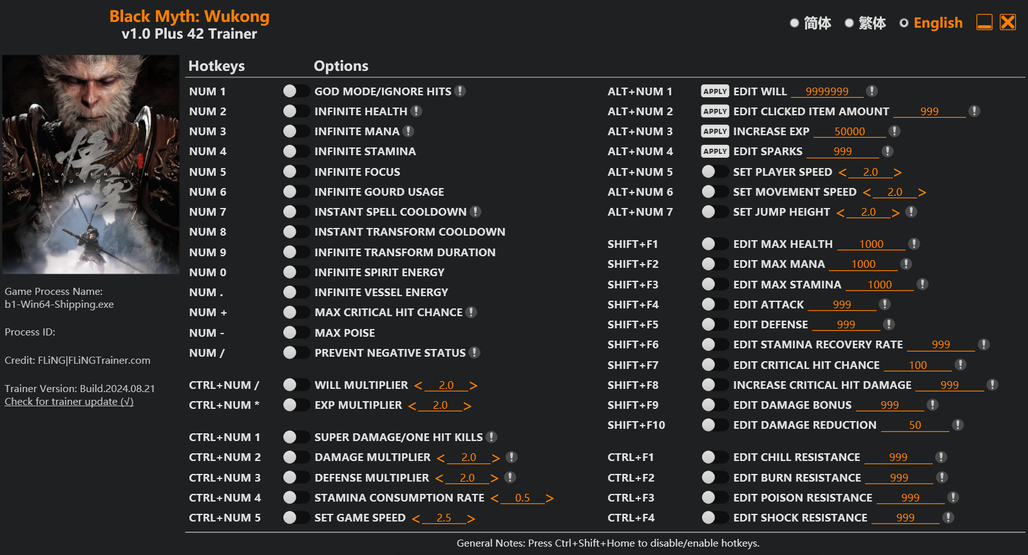
Task: Decrease Set Game Speed with left arrow
Action: click(x=416, y=519)
